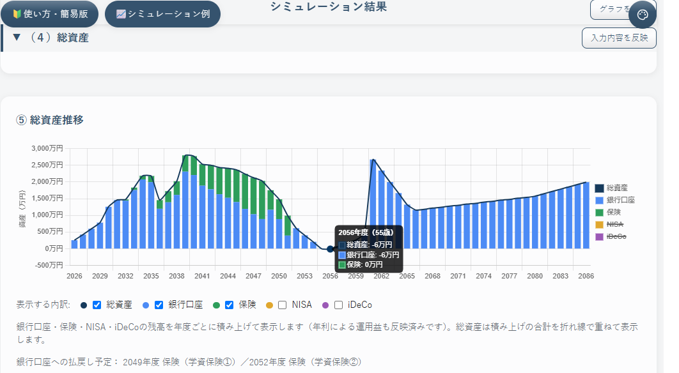Click the -500万円 y-axis label
679x373 pixels.
tap(49, 265)
